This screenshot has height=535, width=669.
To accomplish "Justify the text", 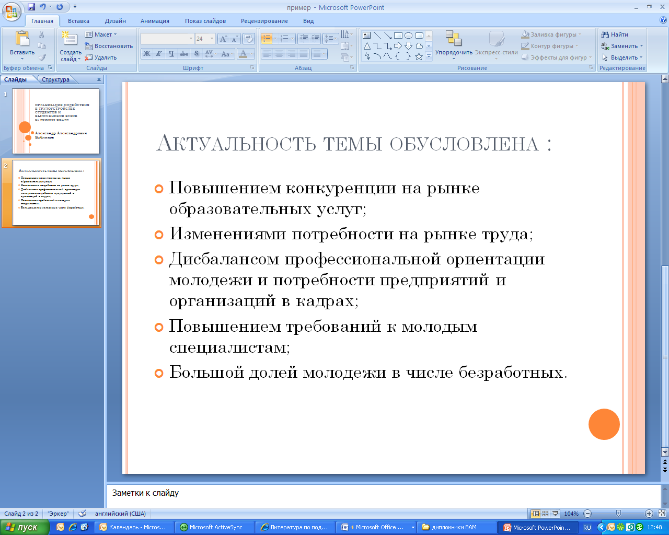I will coord(303,54).
